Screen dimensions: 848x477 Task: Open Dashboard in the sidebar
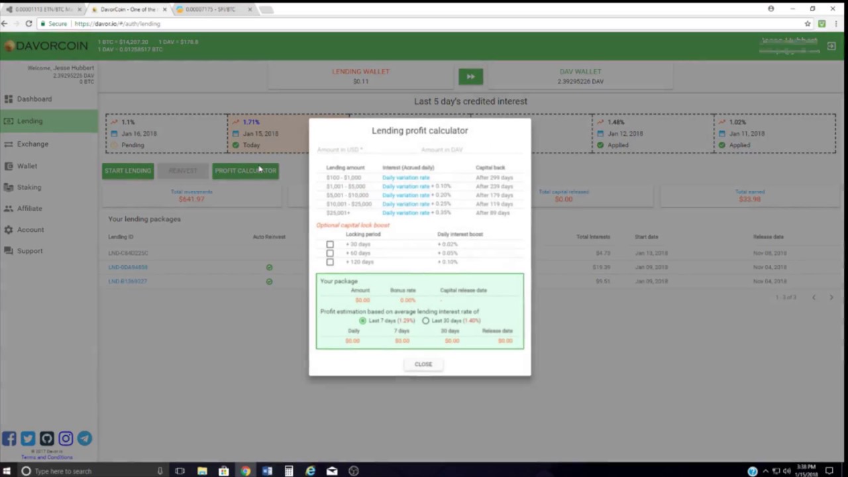(34, 99)
